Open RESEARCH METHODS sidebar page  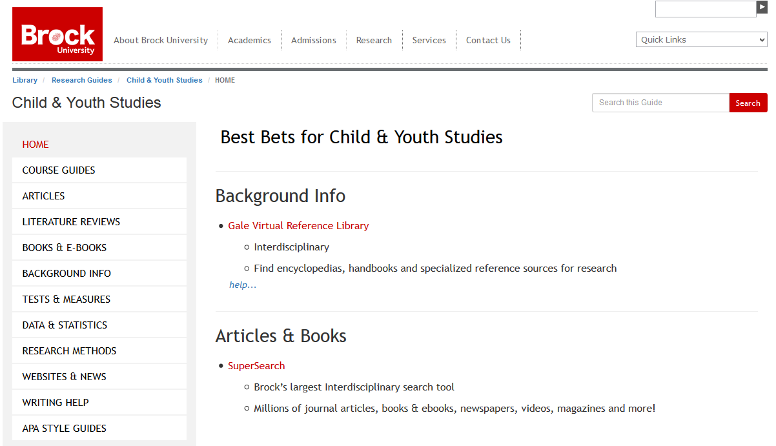[x=99, y=351]
